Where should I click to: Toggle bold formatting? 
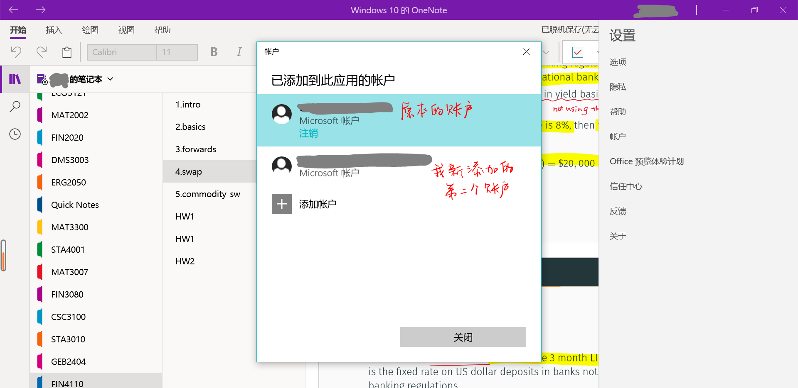coord(214,52)
